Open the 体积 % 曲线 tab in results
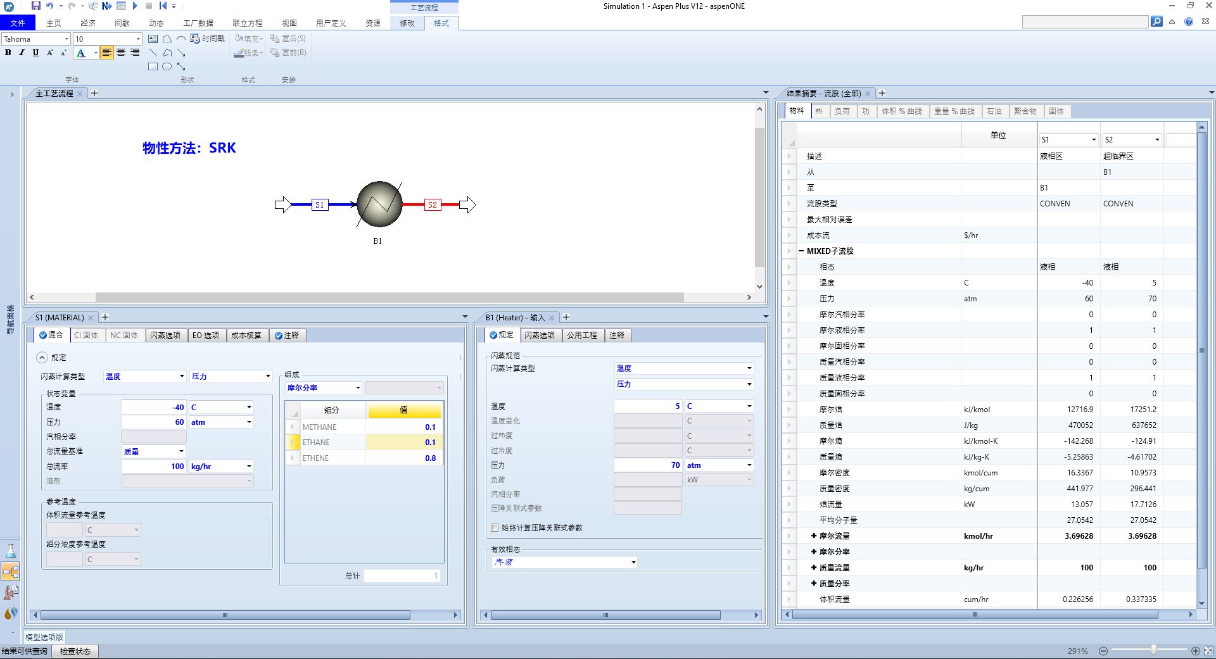Viewport: 1216px width, 659px height. click(x=902, y=111)
